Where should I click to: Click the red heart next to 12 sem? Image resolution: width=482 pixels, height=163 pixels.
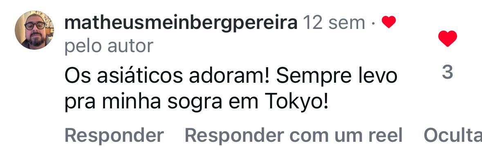(388, 23)
